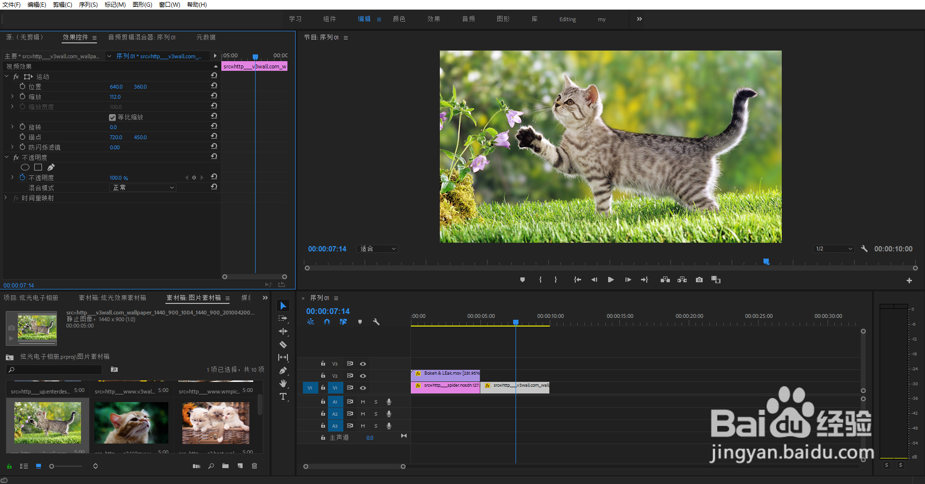Toggle animation stopwatch for 位置
This screenshot has height=484, width=925.
[22, 86]
